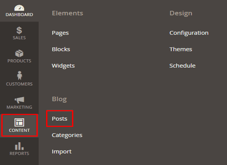The height and width of the screenshot is (165, 227).
Task: Open the Pages link under Elements
Action: [x=60, y=33]
